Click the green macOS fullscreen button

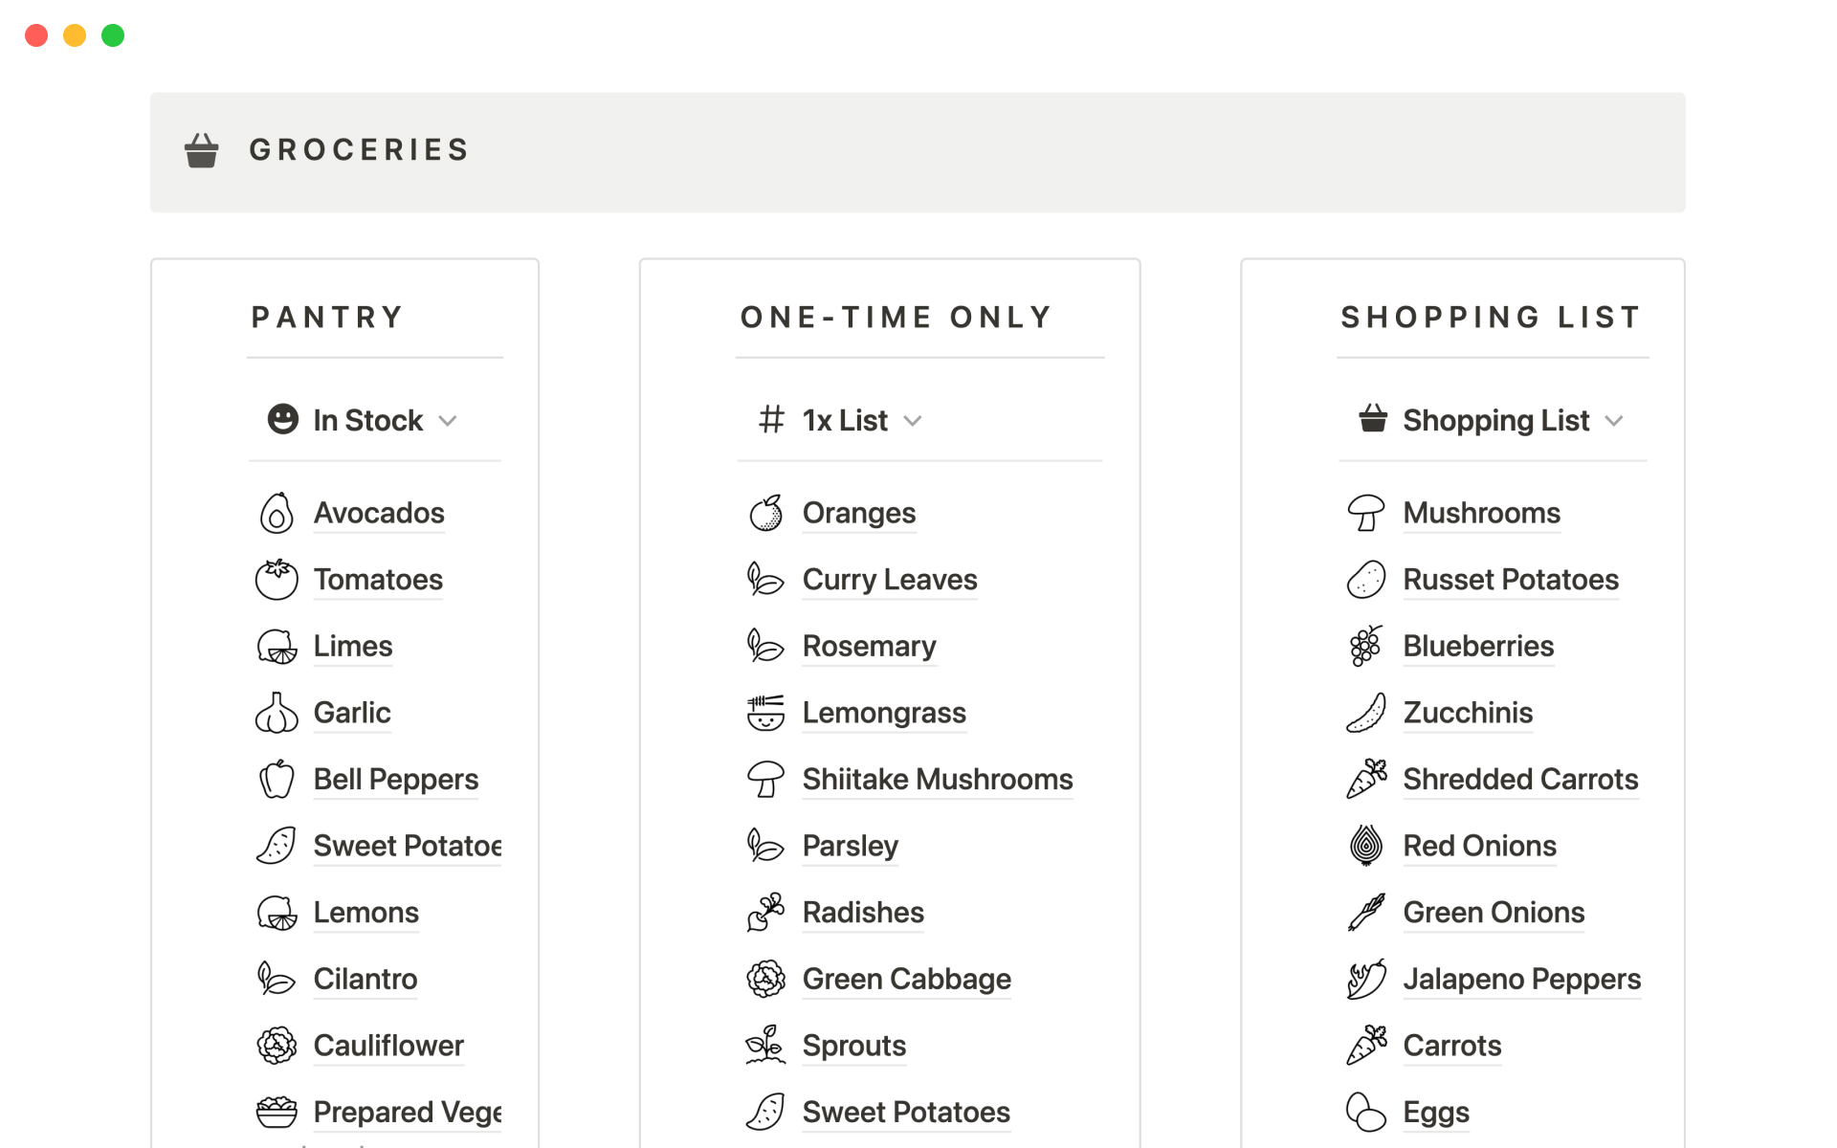click(x=113, y=35)
